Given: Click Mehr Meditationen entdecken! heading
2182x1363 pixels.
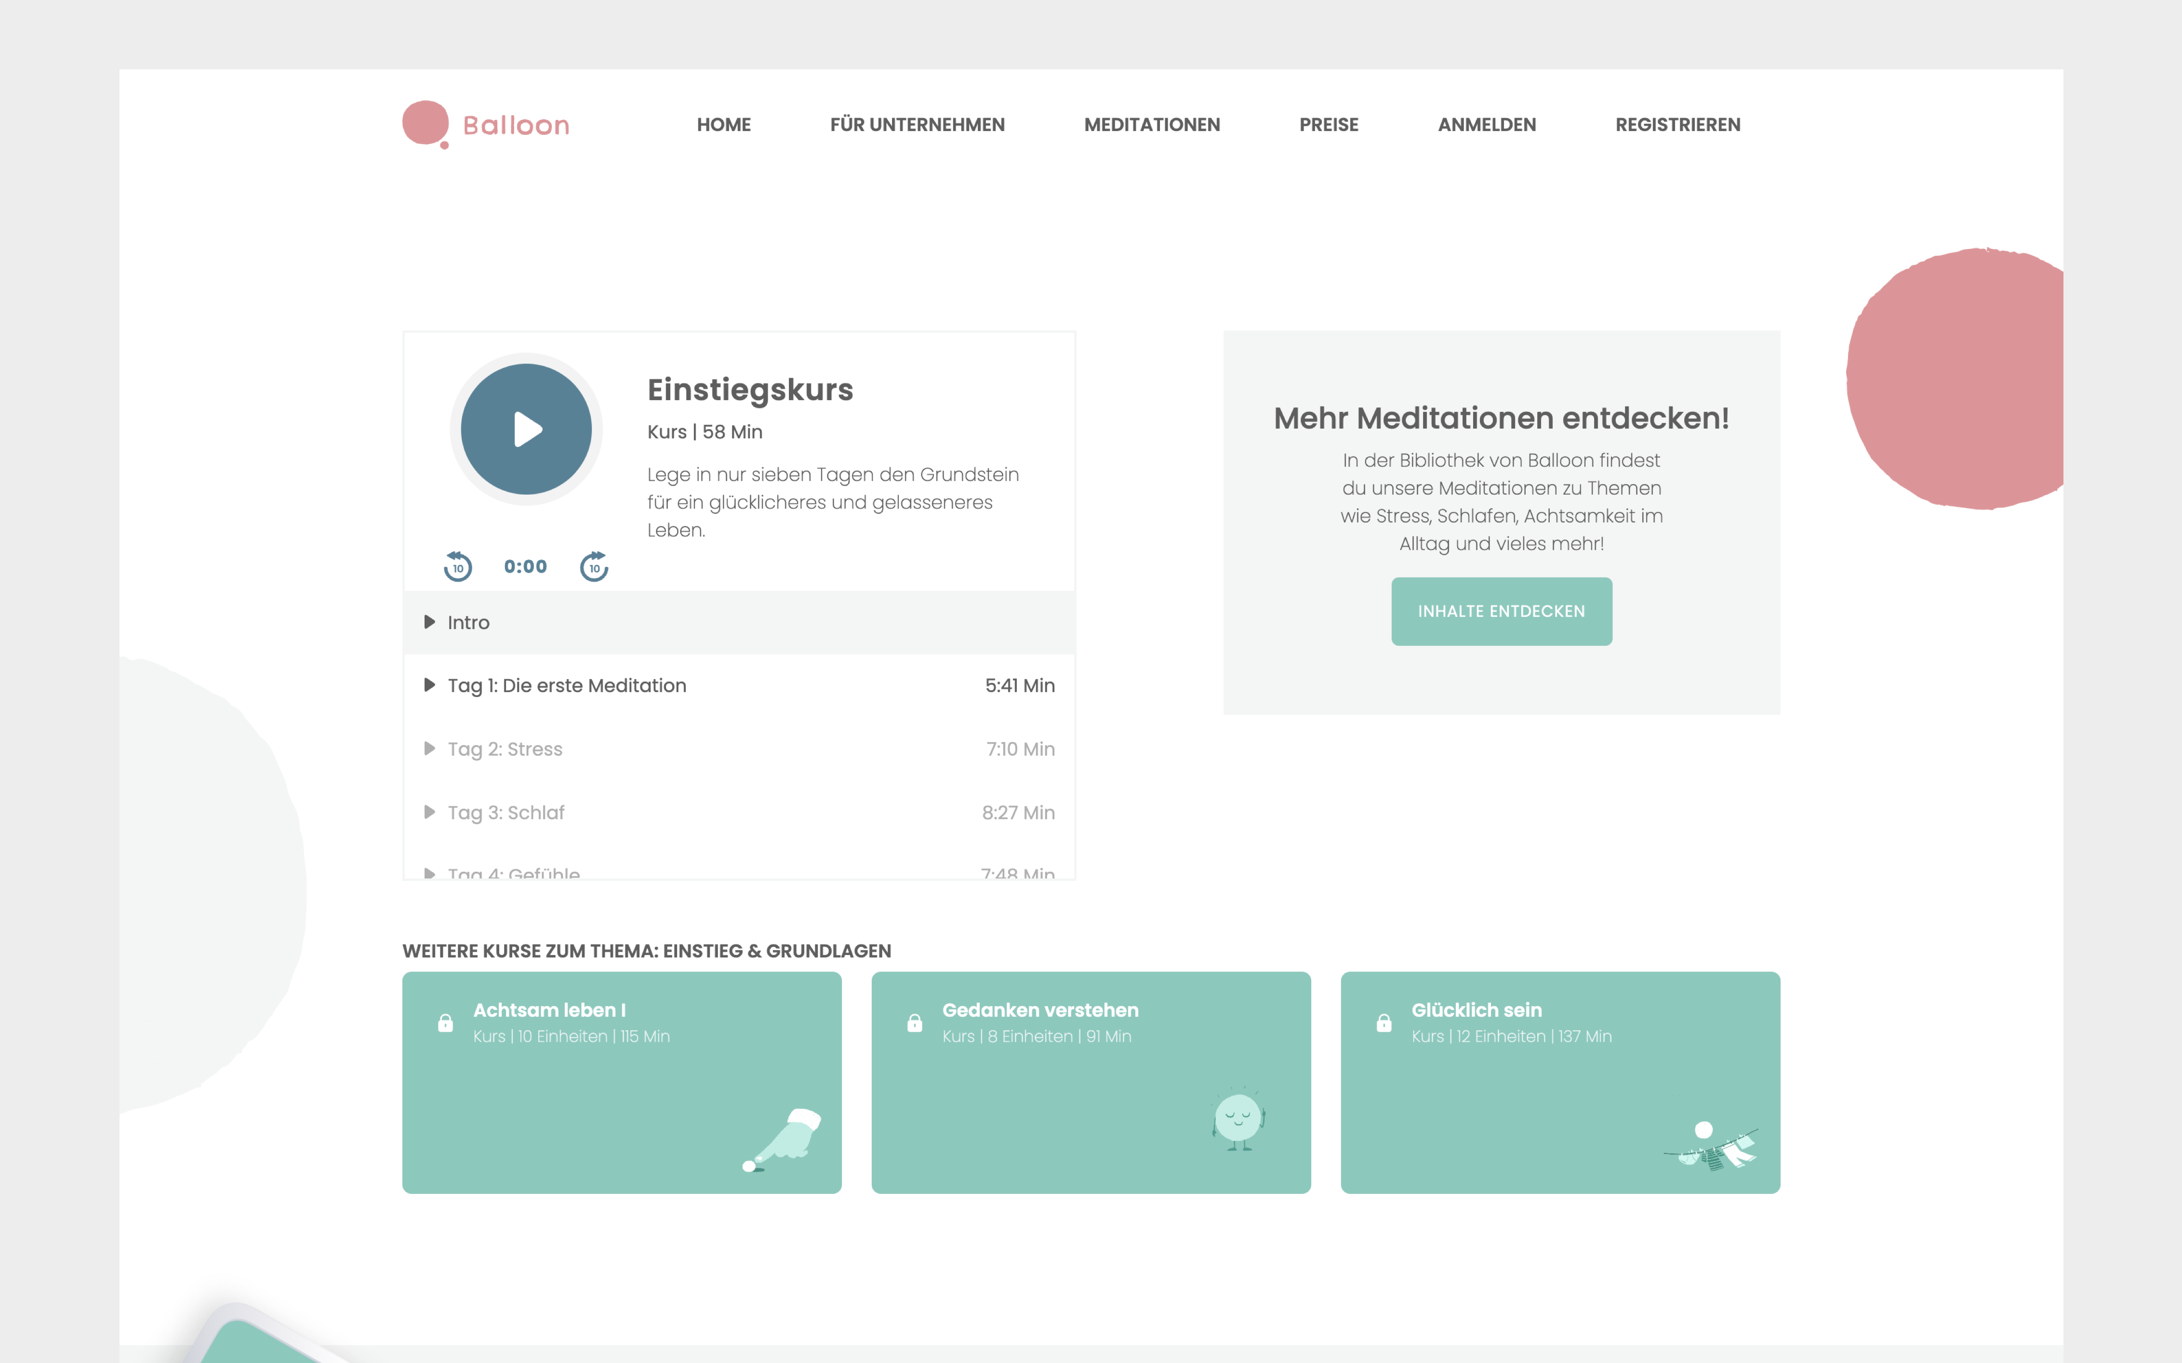Looking at the screenshot, I should click(1501, 418).
